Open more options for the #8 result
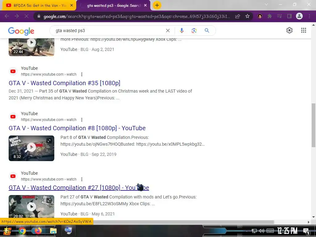The width and height of the screenshot is (316, 237). (81, 120)
